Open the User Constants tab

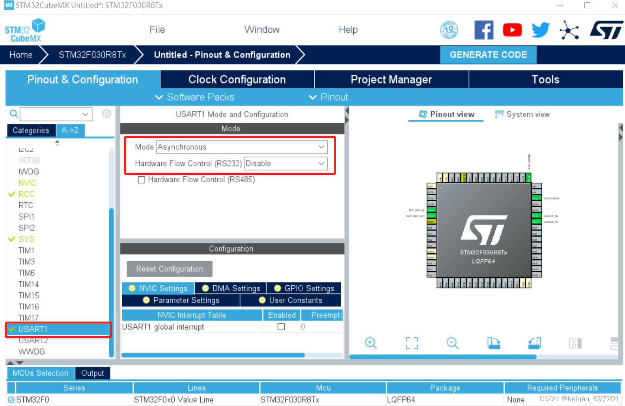pos(291,300)
